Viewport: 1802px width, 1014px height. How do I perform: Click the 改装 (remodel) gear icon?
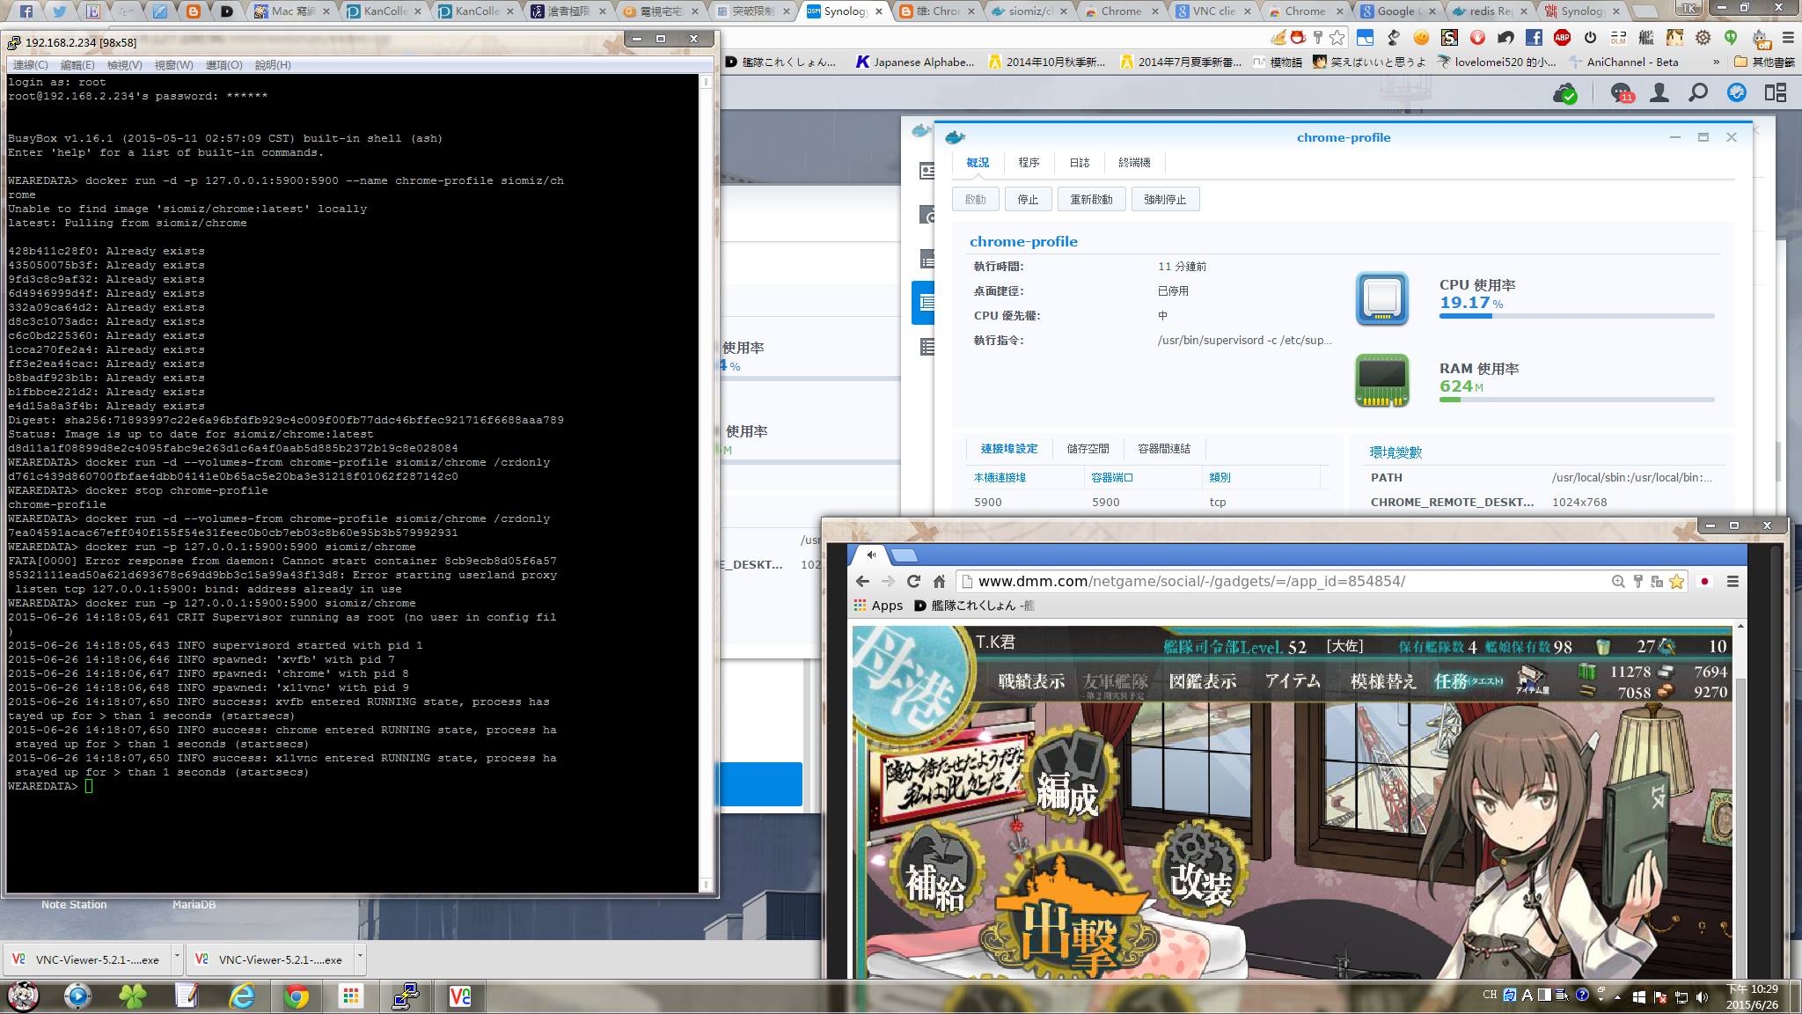[x=1203, y=869]
